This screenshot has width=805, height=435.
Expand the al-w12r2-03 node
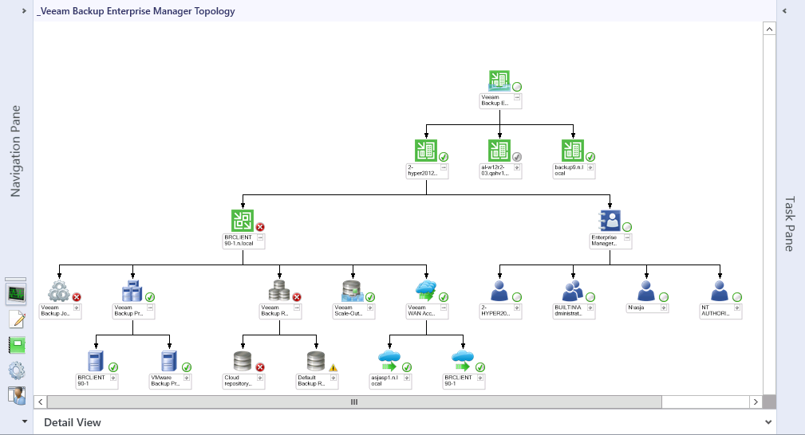(517, 168)
